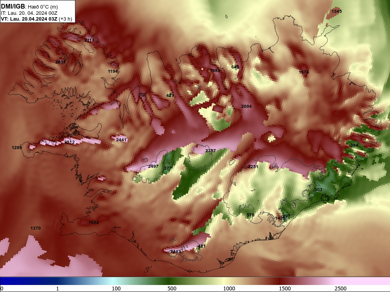
Task: Click the 2001 value in Westfjords
Action: pos(60,62)
